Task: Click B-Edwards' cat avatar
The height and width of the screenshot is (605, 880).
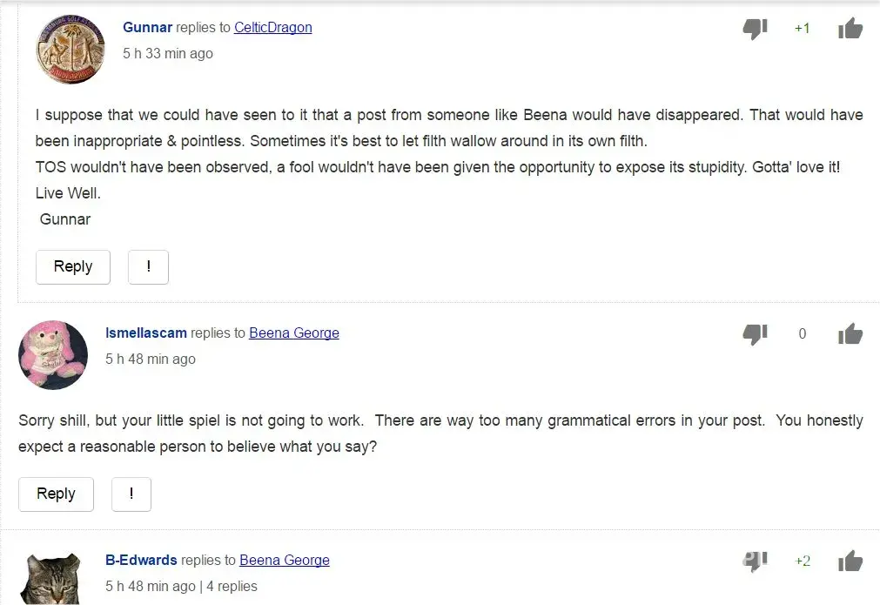Action: (x=52, y=581)
